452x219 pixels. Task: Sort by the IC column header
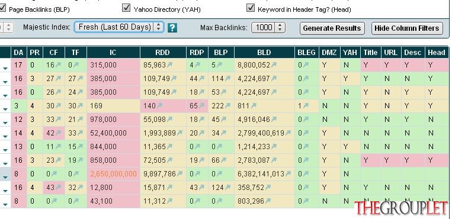pyautogui.click(x=113, y=53)
